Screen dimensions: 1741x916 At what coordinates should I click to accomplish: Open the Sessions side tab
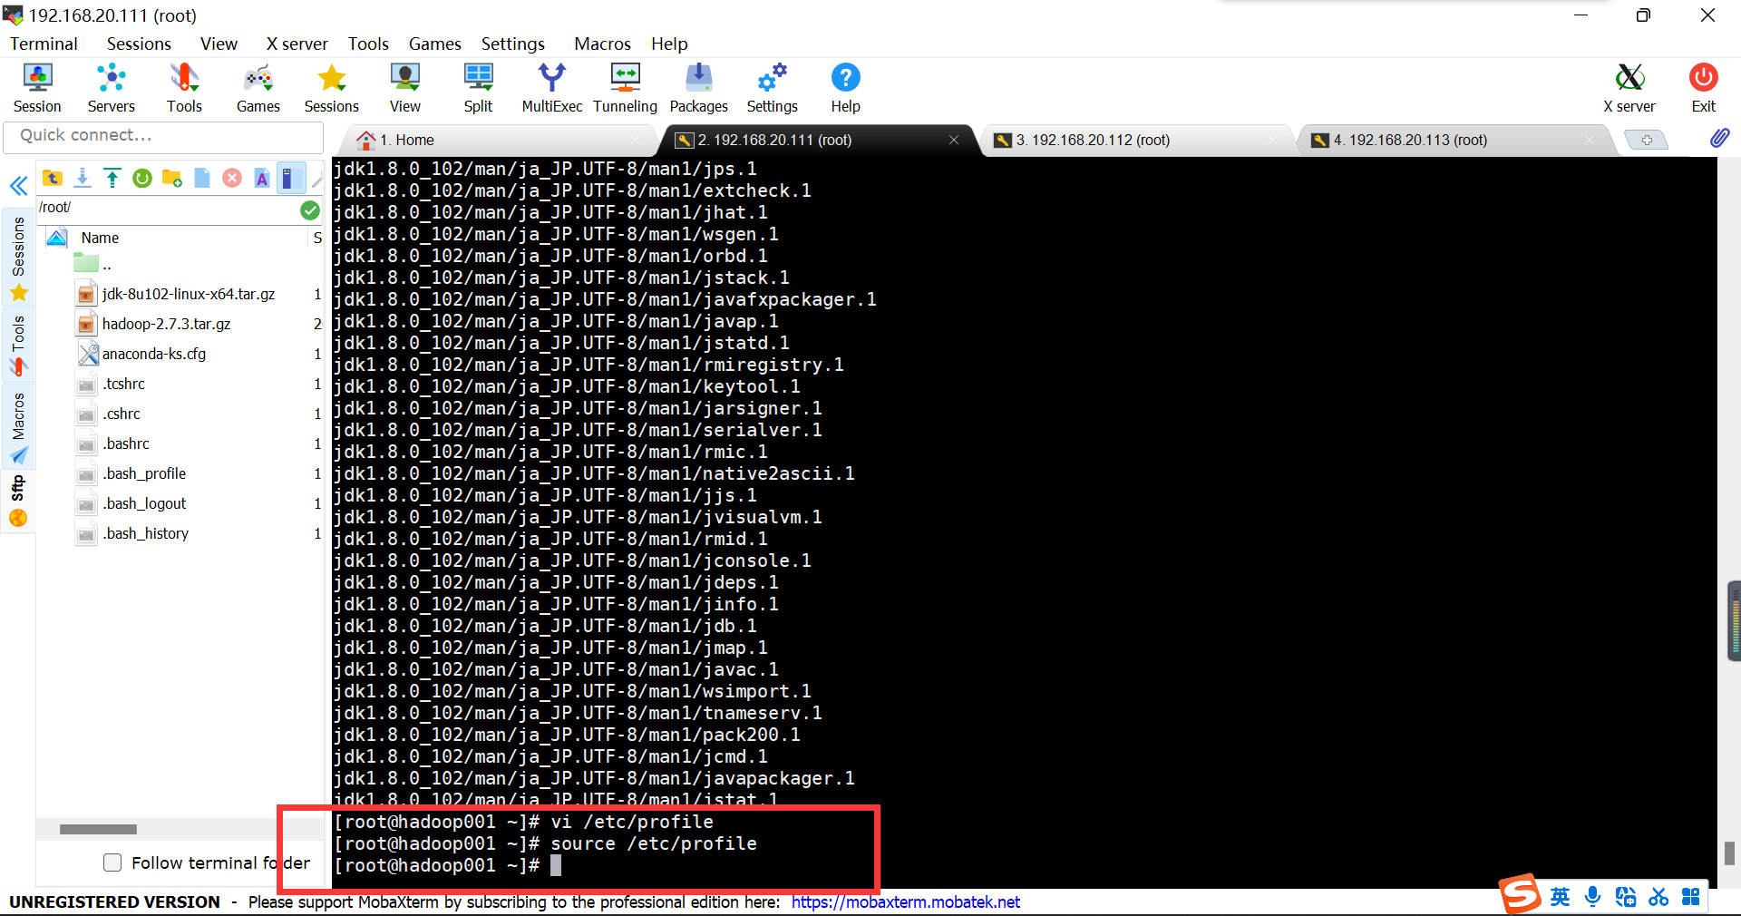18,257
